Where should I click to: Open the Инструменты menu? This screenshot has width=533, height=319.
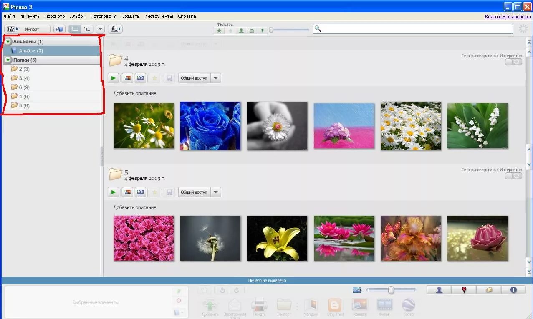tap(159, 17)
